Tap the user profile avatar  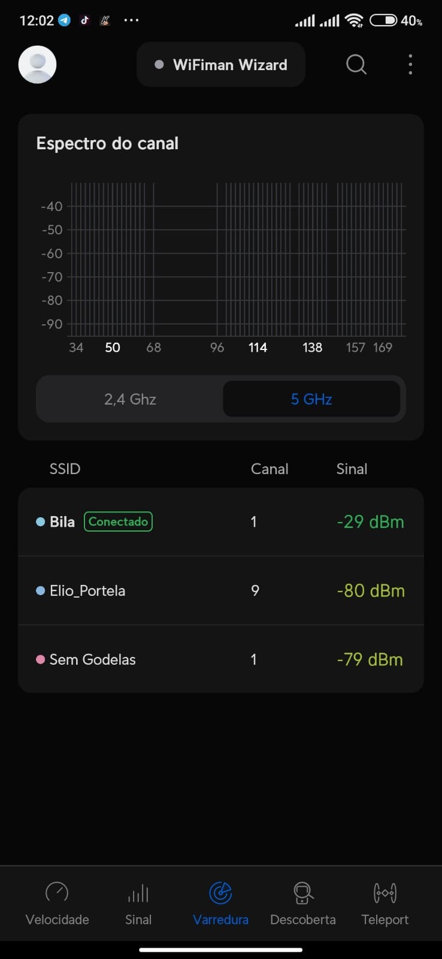click(38, 64)
